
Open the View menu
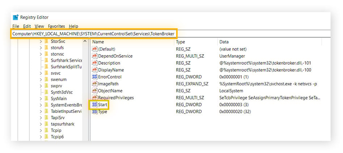[39, 26]
